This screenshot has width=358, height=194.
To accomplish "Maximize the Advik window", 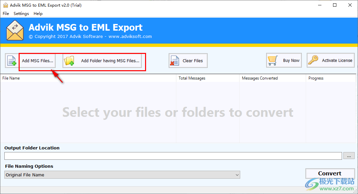I will coord(335,5).
